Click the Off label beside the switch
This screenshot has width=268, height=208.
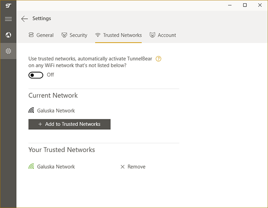[x=50, y=75]
